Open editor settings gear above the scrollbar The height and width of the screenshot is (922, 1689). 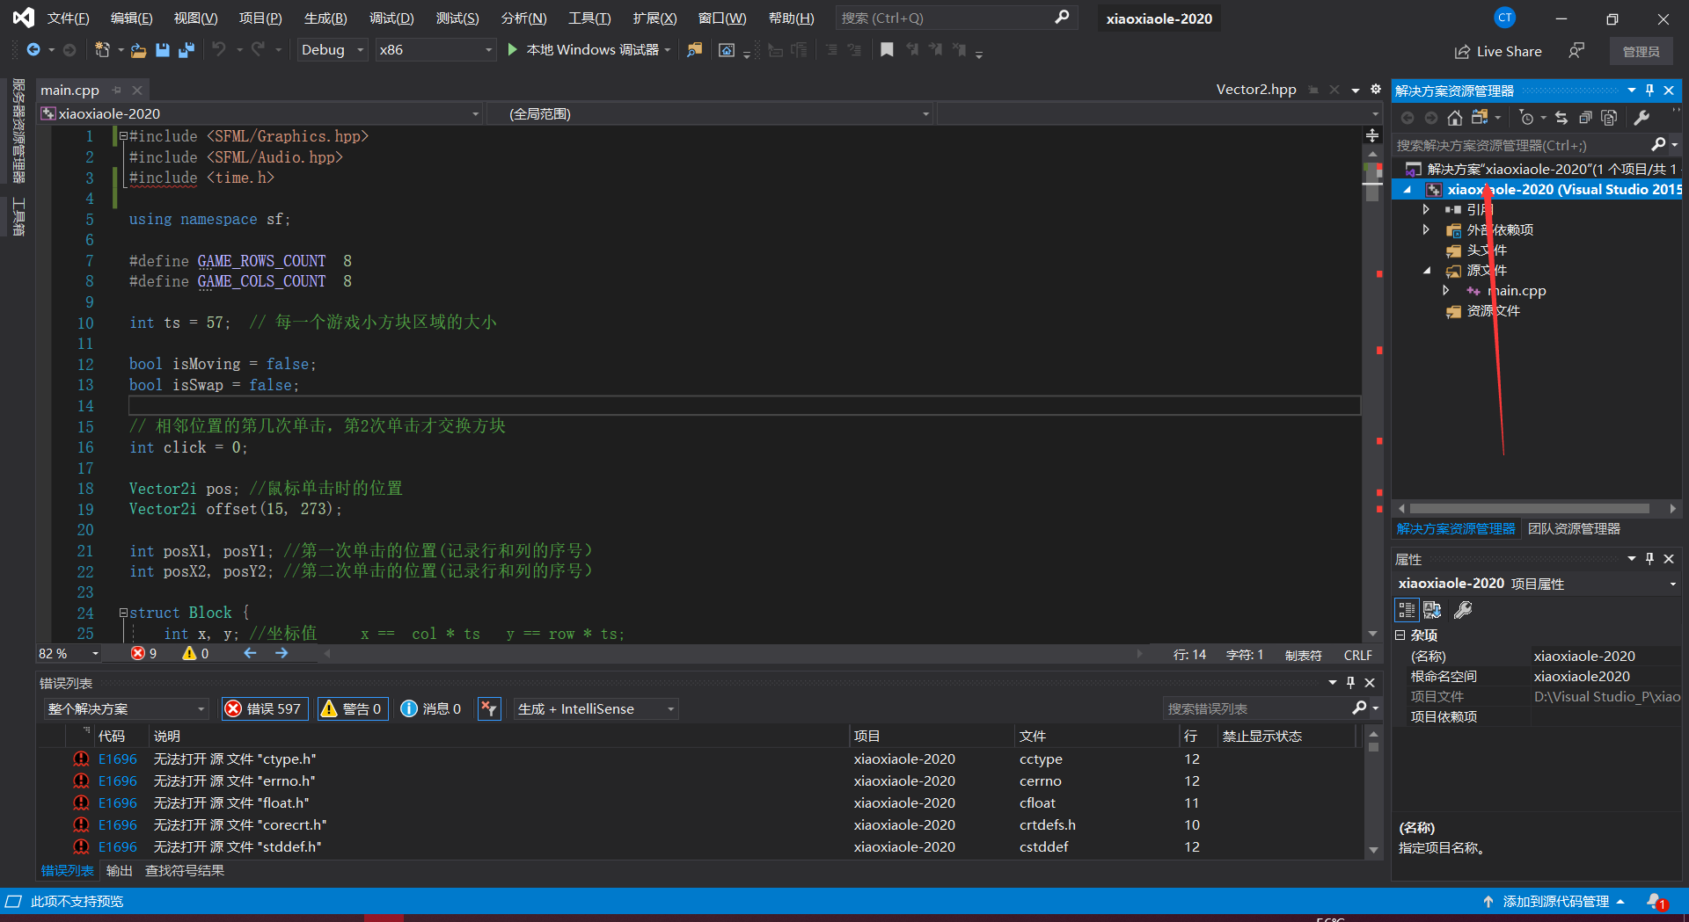pyautogui.click(x=1376, y=90)
